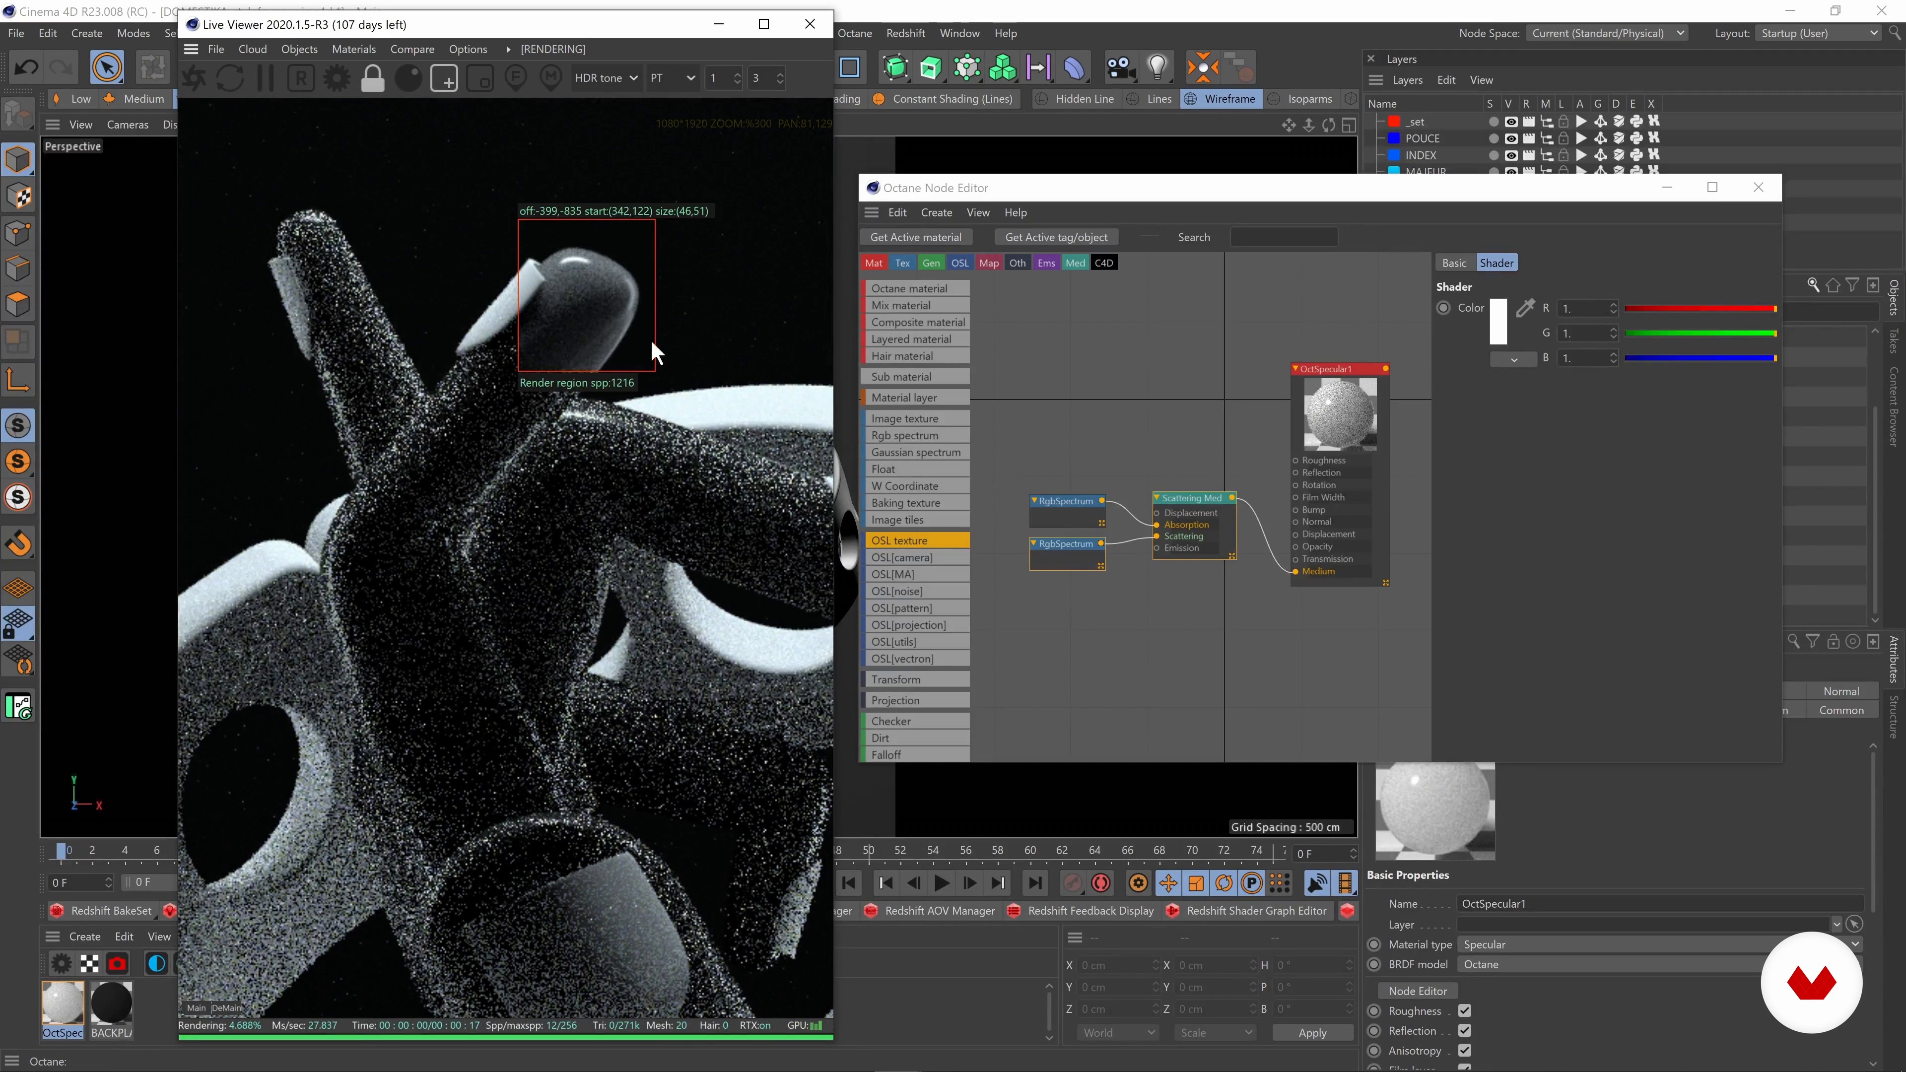This screenshot has height=1072, width=1906.
Task: Toggle visibility eye for _set layer
Action: click(1511, 121)
